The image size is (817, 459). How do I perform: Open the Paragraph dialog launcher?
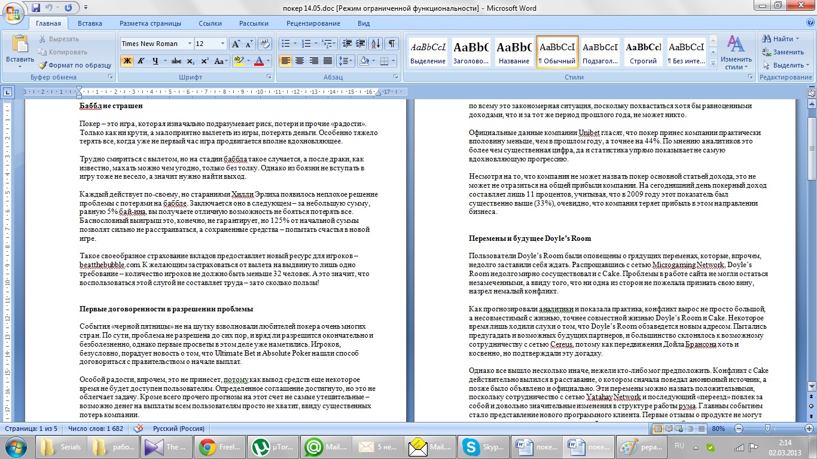click(x=395, y=78)
